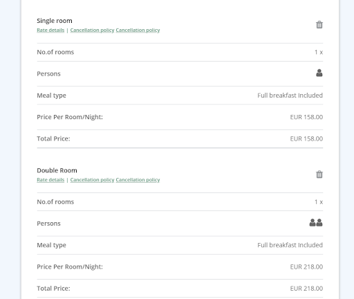Click Full breakfast Included under Single room
The image size is (354, 299).
tap(290, 96)
